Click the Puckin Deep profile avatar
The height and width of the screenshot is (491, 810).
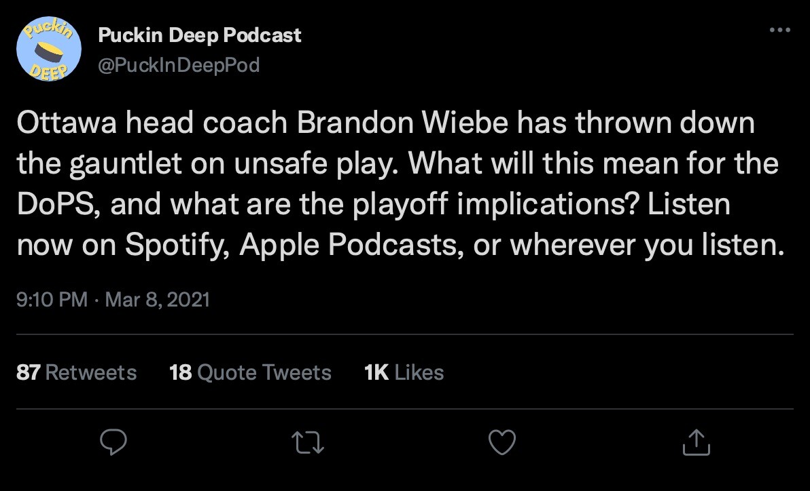click(49, 50)
